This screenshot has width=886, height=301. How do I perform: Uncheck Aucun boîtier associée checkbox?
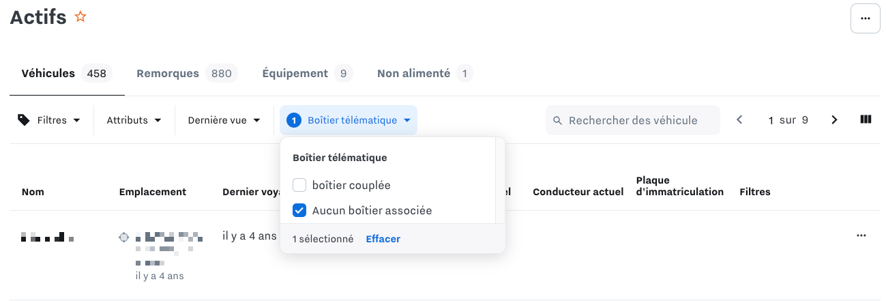299,211
